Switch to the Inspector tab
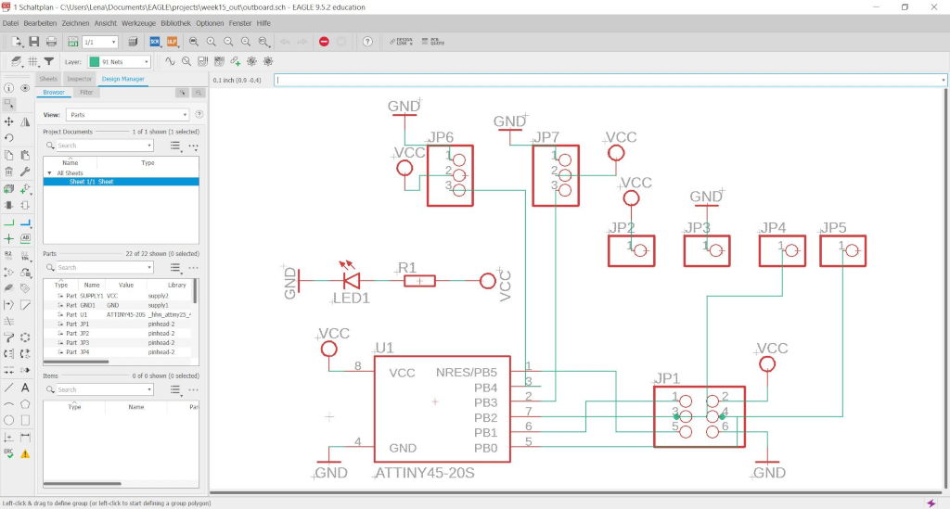This screenshot has width=950, height=509. click(x=80, y=79)
